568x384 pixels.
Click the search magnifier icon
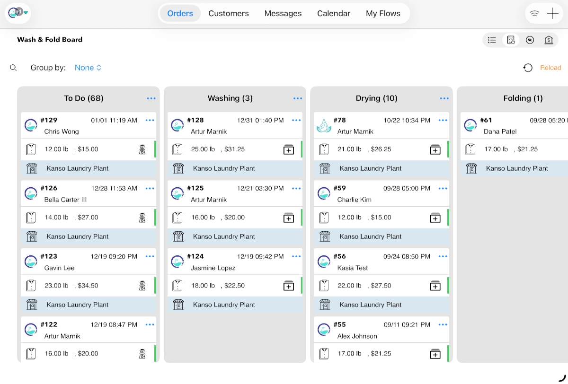[13, 67]
